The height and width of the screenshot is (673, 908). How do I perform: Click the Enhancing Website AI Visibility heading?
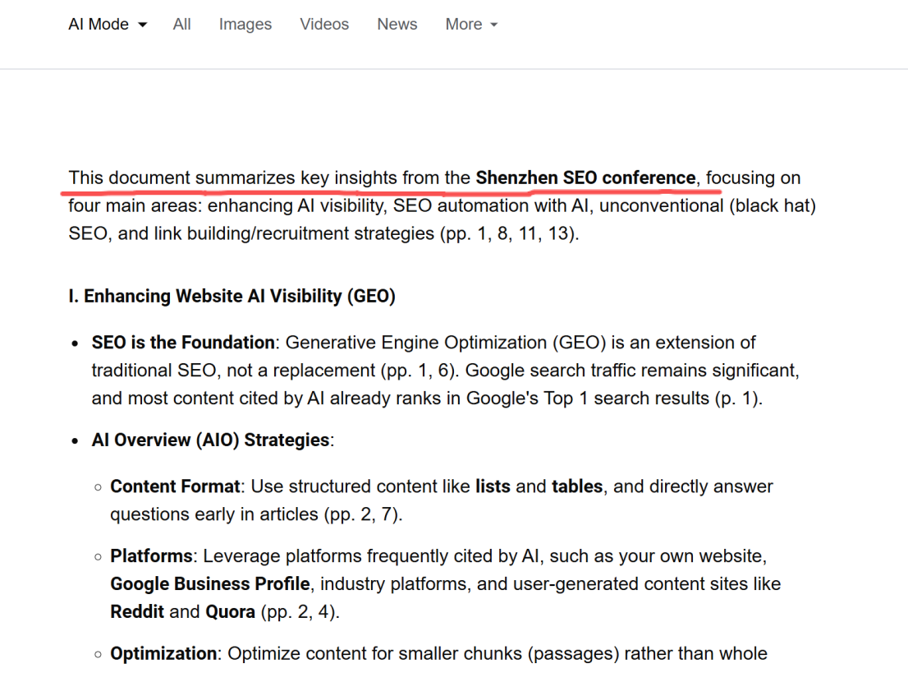coord(232,296)
